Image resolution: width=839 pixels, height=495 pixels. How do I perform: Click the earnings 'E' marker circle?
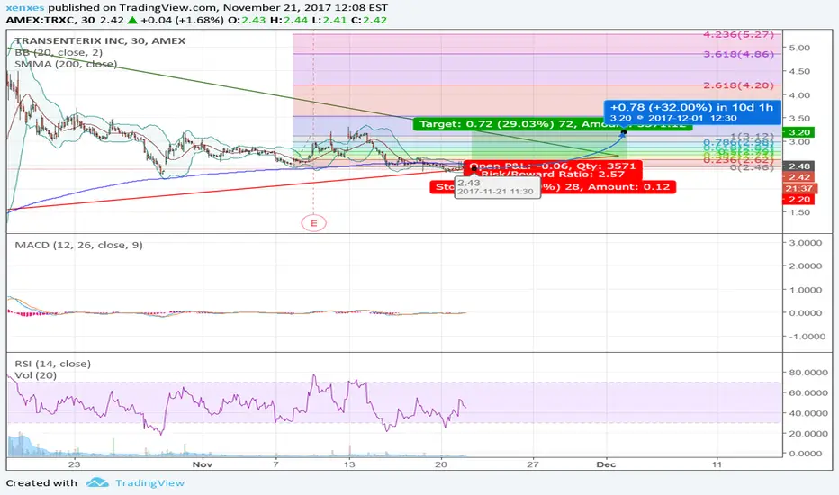(313, 223)
